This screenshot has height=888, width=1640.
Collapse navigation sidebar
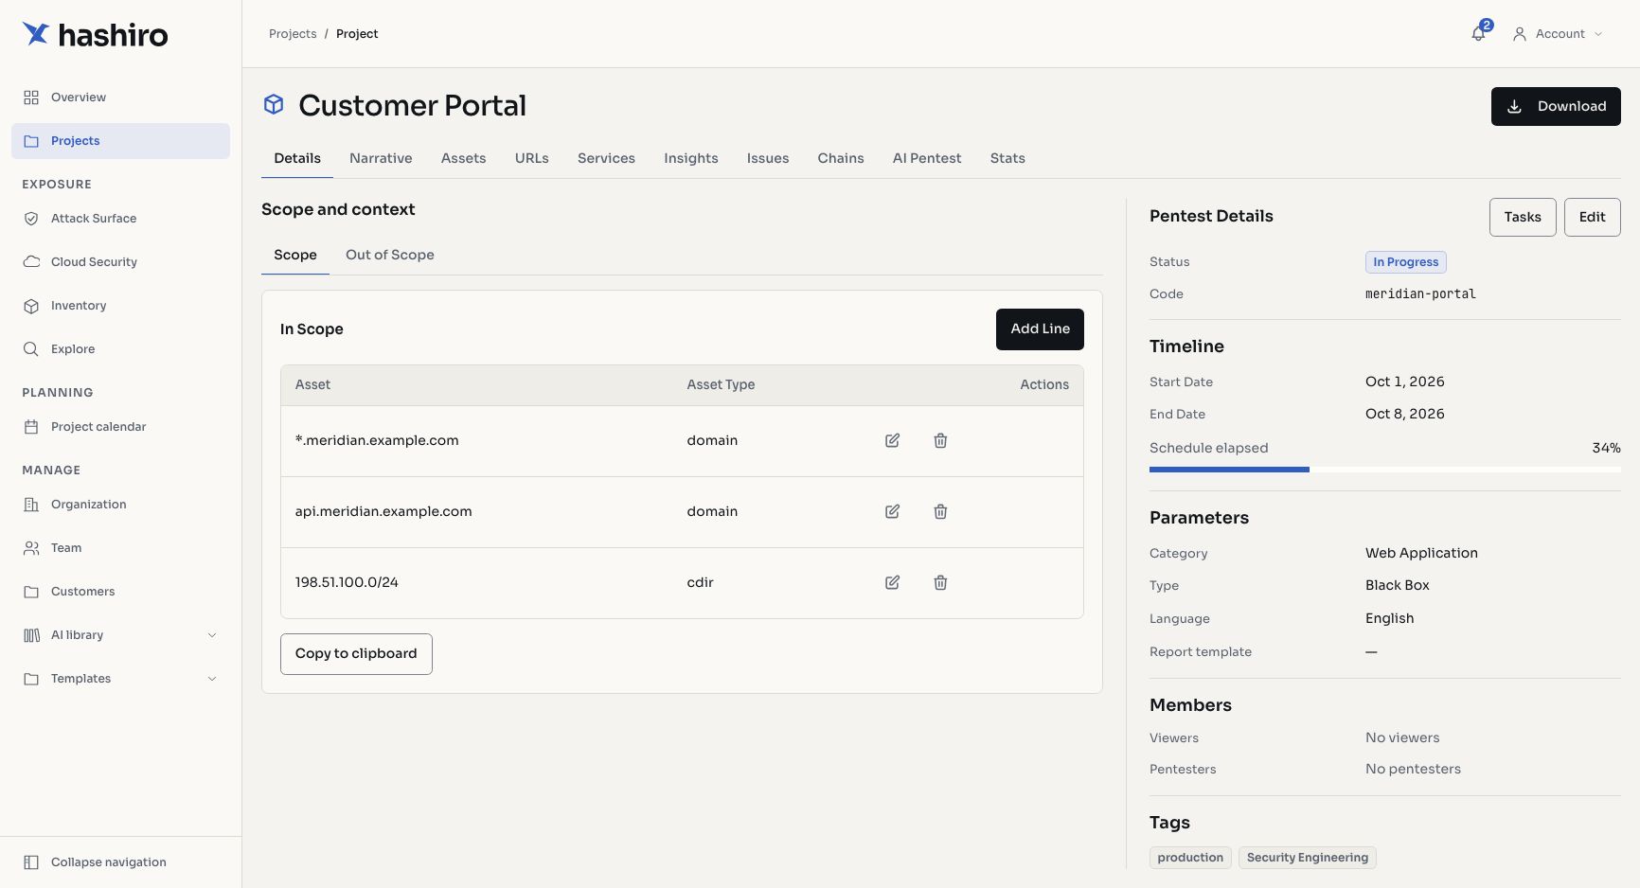120,862
